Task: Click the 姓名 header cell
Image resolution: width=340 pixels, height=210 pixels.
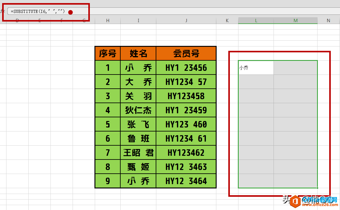Action: [x=138, y=53]
